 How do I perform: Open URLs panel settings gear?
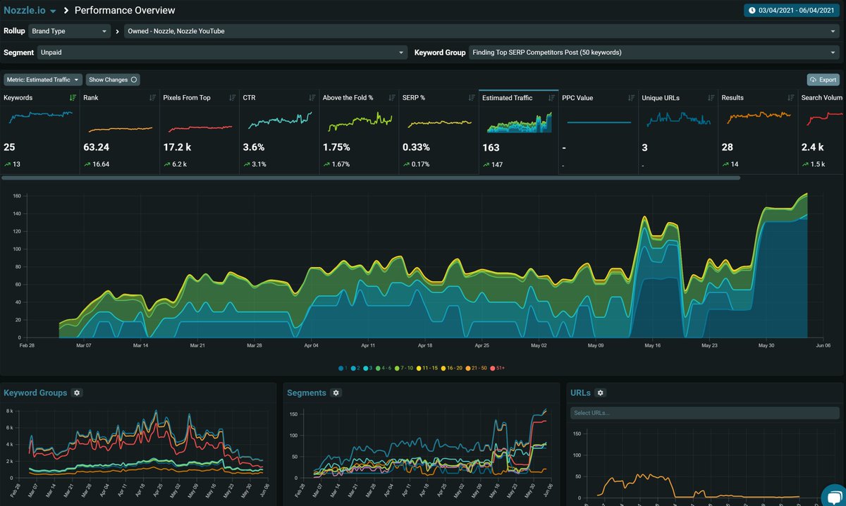coord(600,393)
